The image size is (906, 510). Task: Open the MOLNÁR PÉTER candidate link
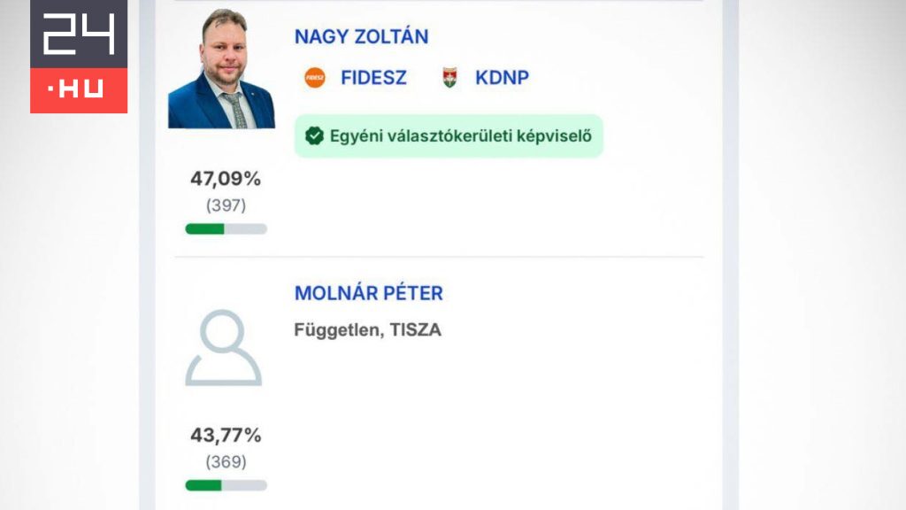click(x=369, y=293)
